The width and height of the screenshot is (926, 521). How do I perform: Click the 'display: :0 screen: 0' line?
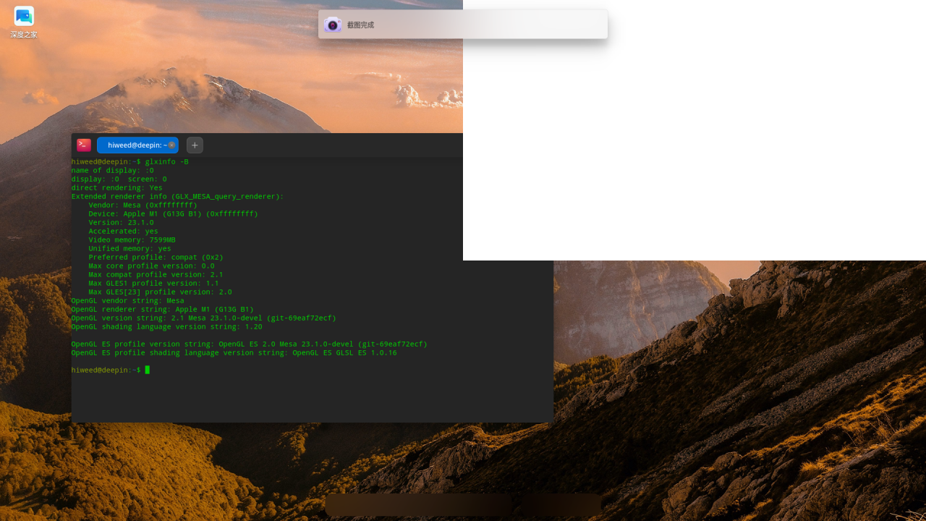pos(119,179)
